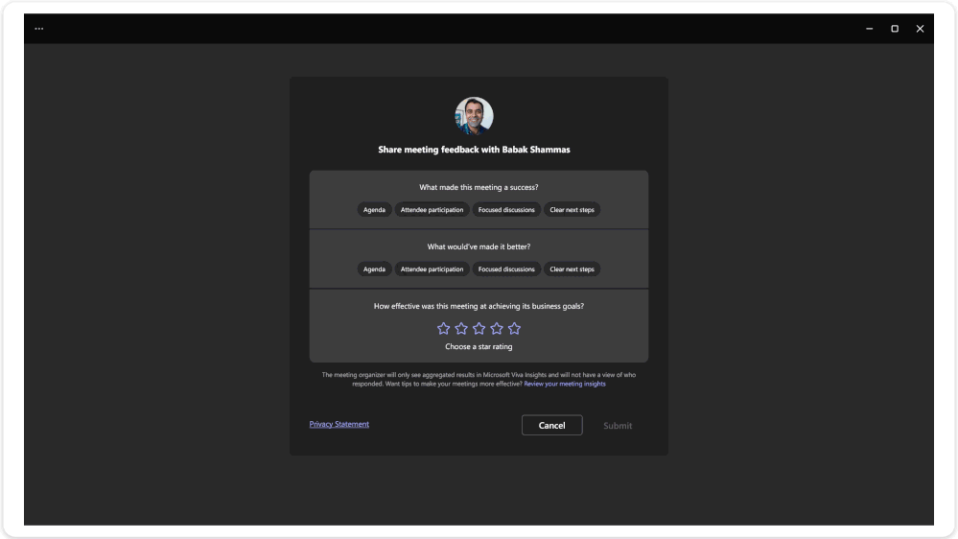The width and height of the screenshot is (958, 539).
Task: Select Clear next steps as an improvement
Action: coord(572,269)
